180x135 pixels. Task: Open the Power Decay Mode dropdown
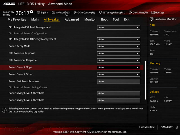click(119, 46)
